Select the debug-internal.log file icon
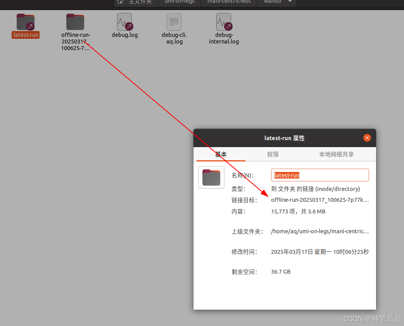The height and width of the screenshot is (326, 404). point(224,22)
